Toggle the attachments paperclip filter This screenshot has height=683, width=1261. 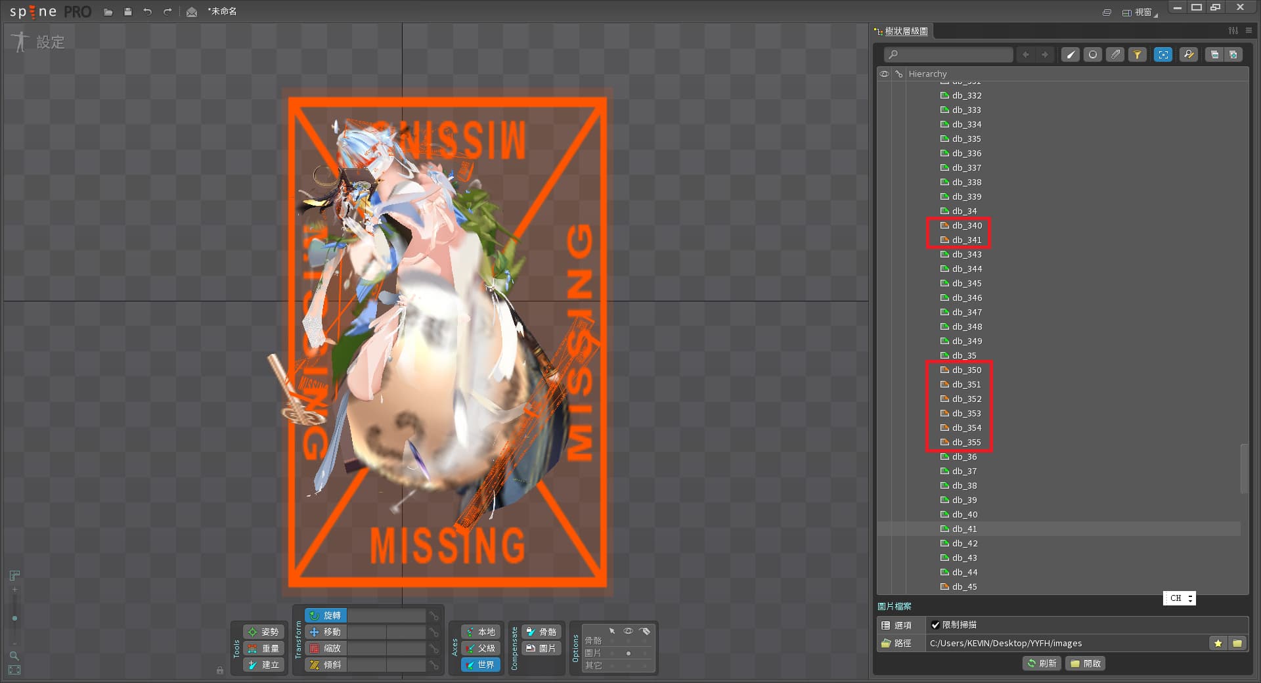point(1115,55)
